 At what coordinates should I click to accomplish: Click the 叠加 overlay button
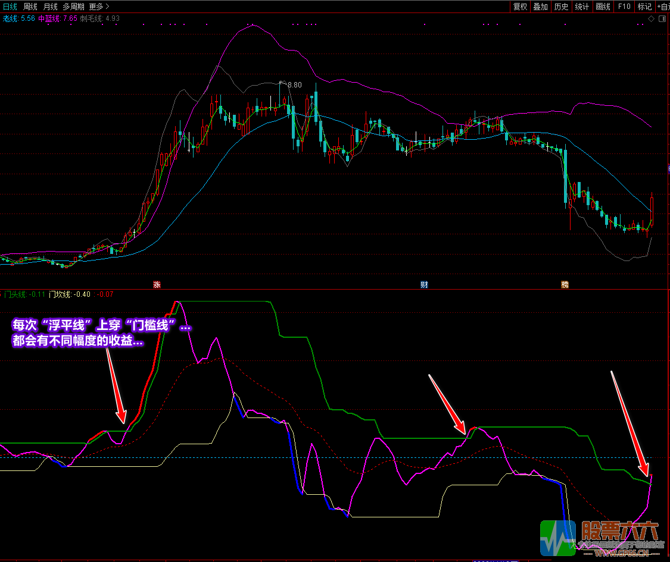pos(541,7)
